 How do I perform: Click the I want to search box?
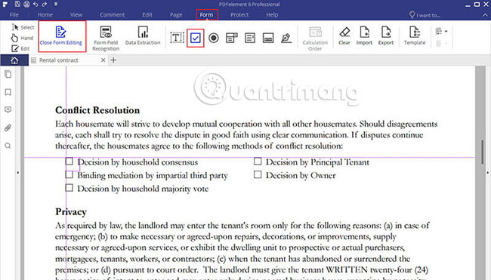tap(425, 15)
